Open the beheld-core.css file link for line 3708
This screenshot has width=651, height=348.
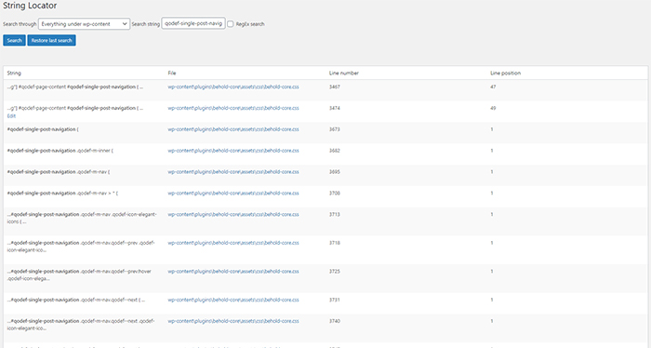click(233, 194)
